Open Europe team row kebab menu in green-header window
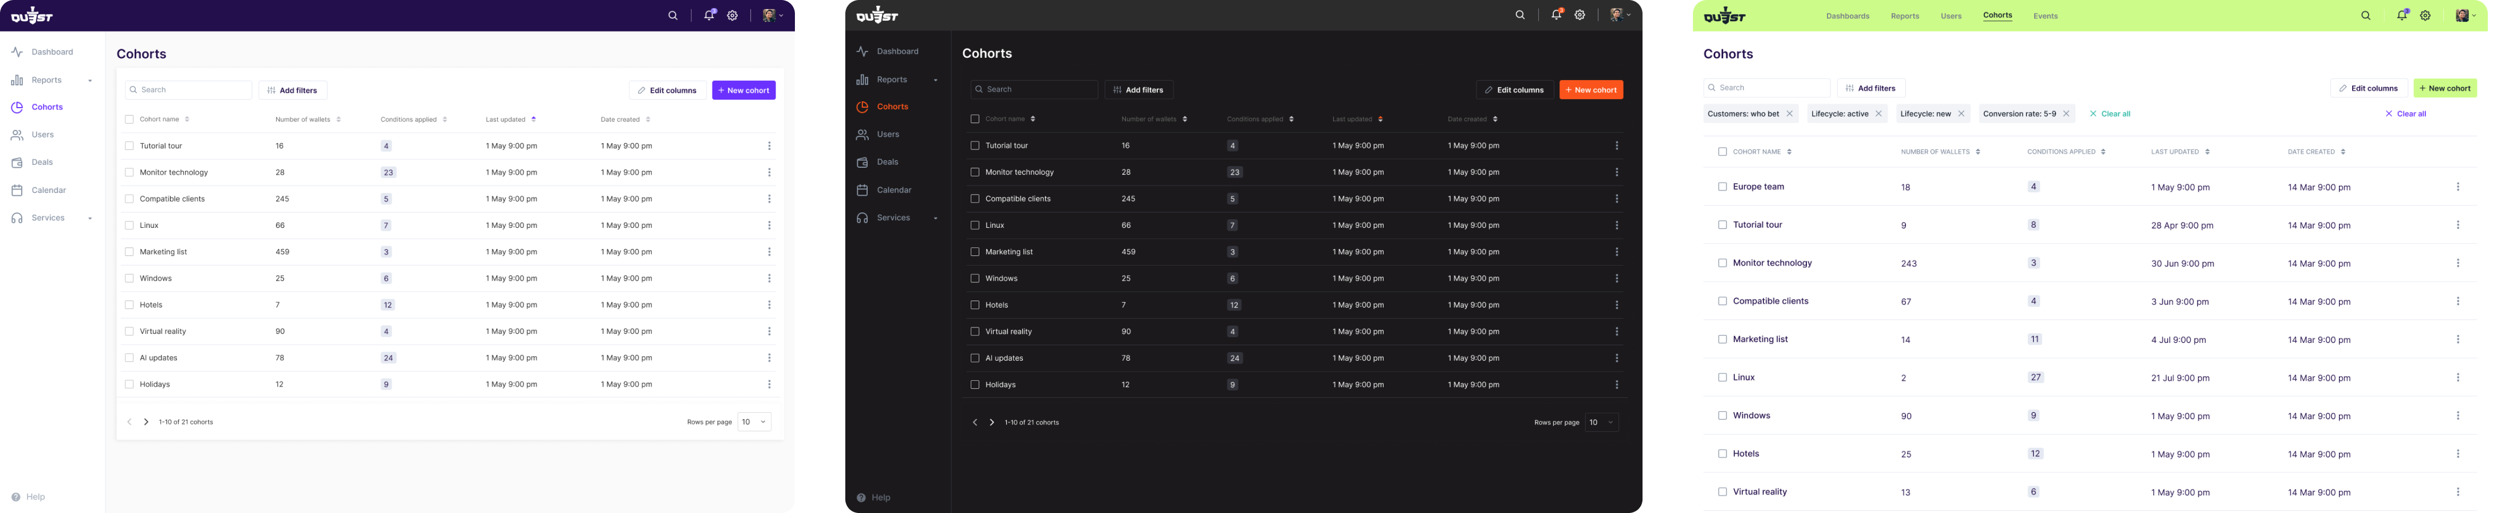This screenshot has height=513, width=2497. (x=2458, y=187)
